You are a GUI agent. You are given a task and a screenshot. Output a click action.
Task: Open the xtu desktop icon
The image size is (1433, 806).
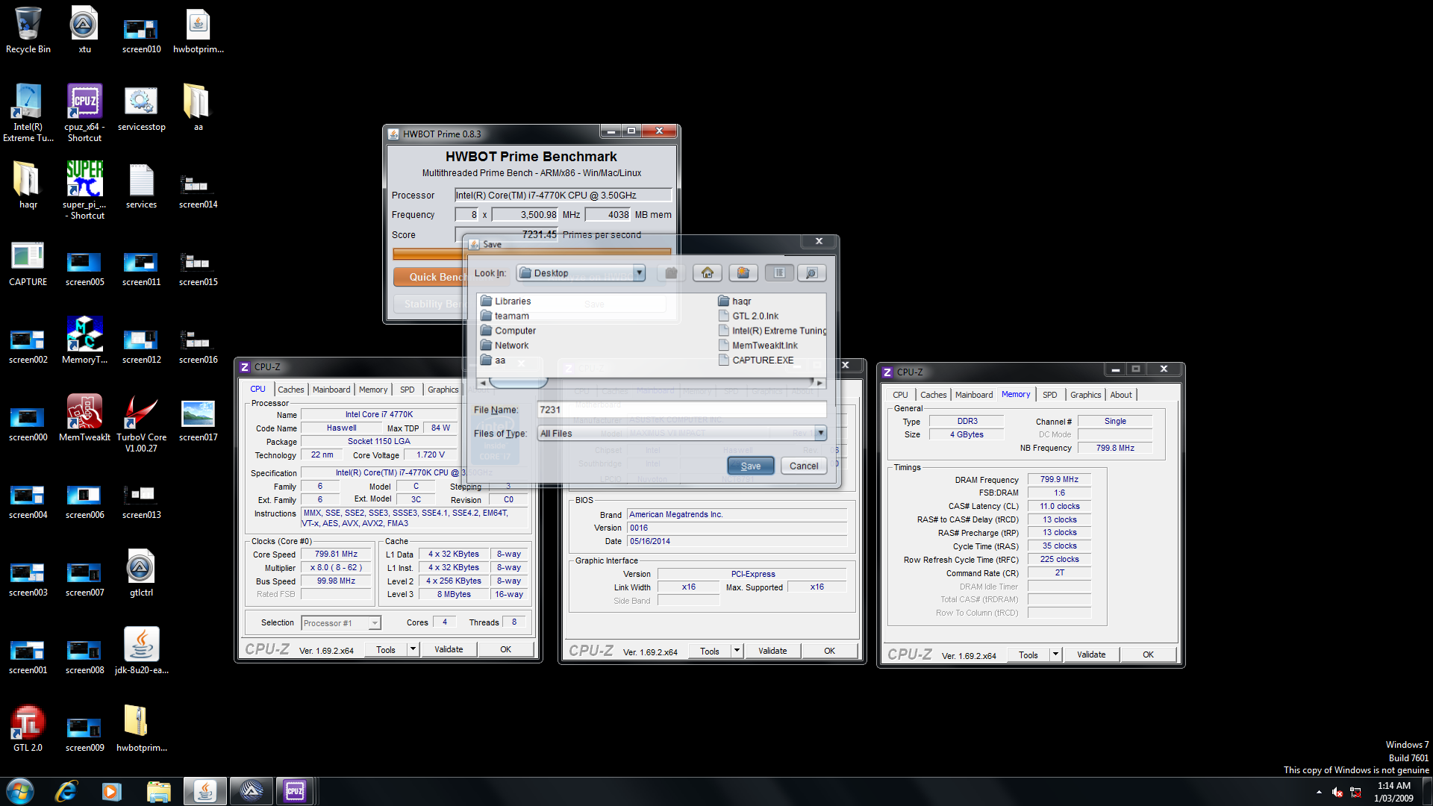pyautogui.click(x=84, y=31)
